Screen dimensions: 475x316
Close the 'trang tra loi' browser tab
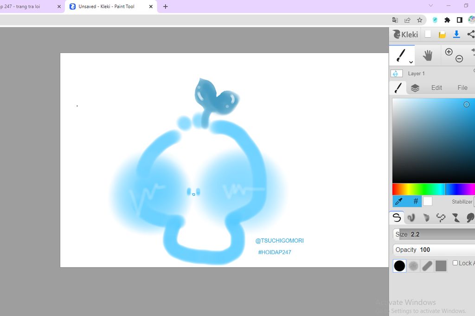[x=59, y=6]
